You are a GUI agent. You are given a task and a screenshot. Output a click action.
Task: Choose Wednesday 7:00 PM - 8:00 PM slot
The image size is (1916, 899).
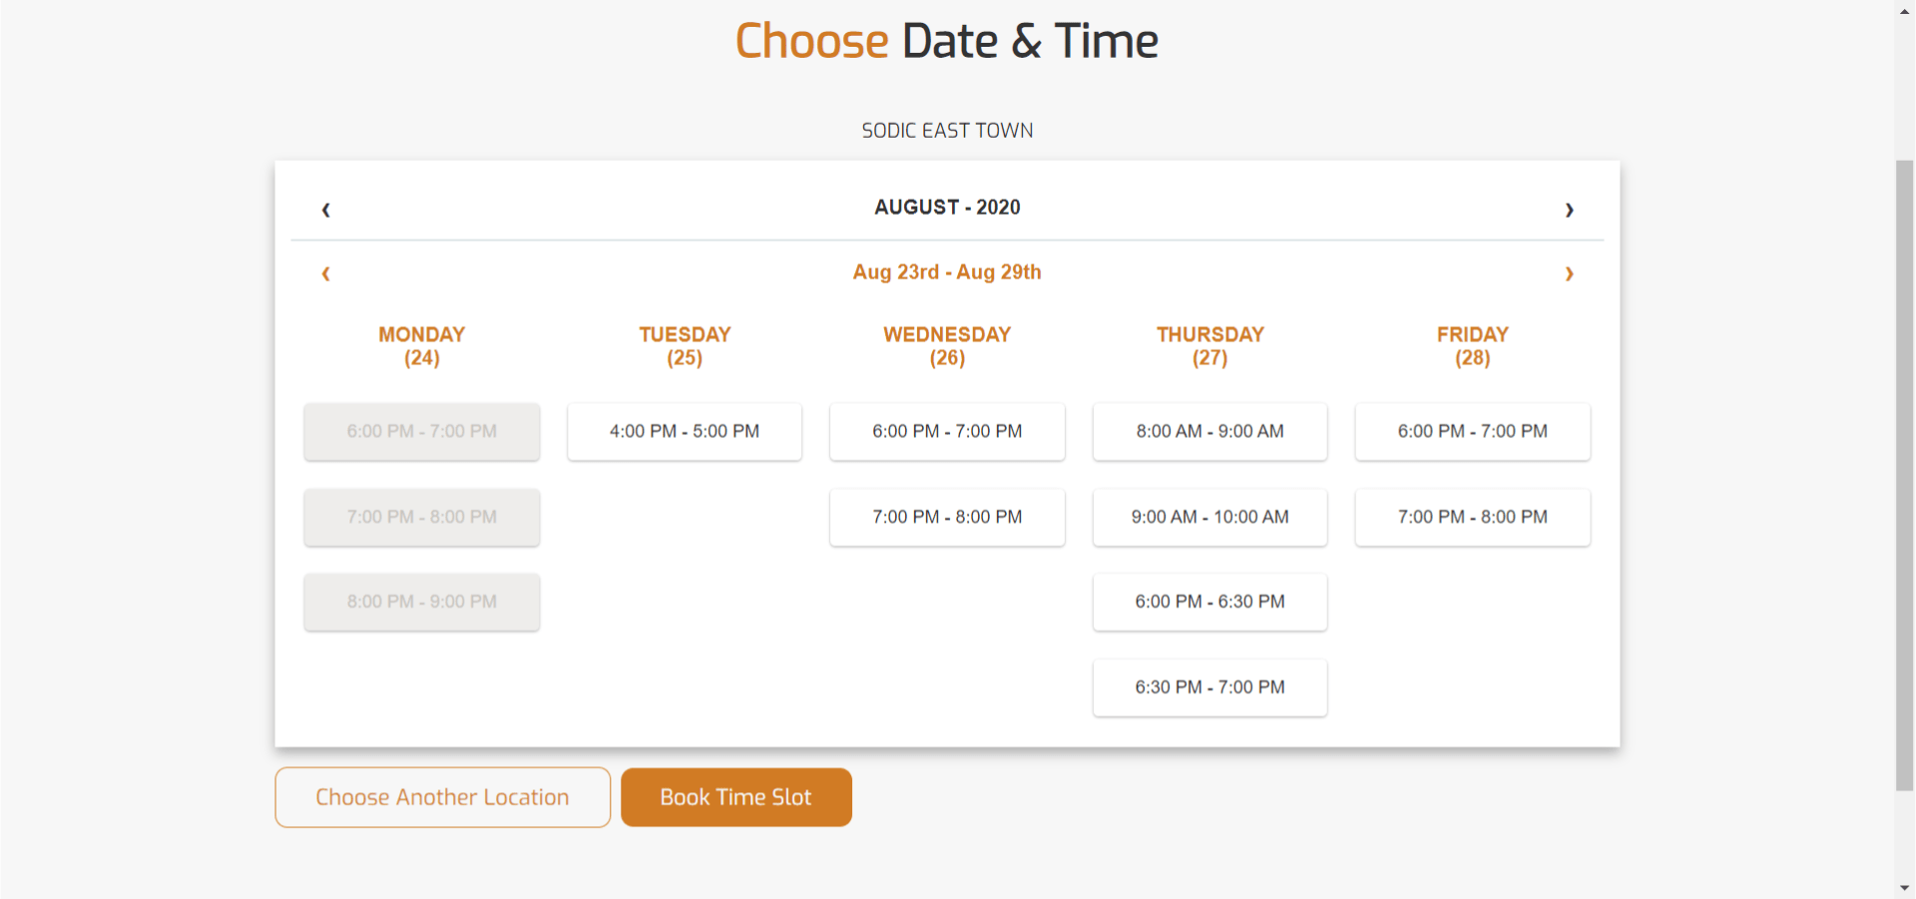tap(947, 517)
